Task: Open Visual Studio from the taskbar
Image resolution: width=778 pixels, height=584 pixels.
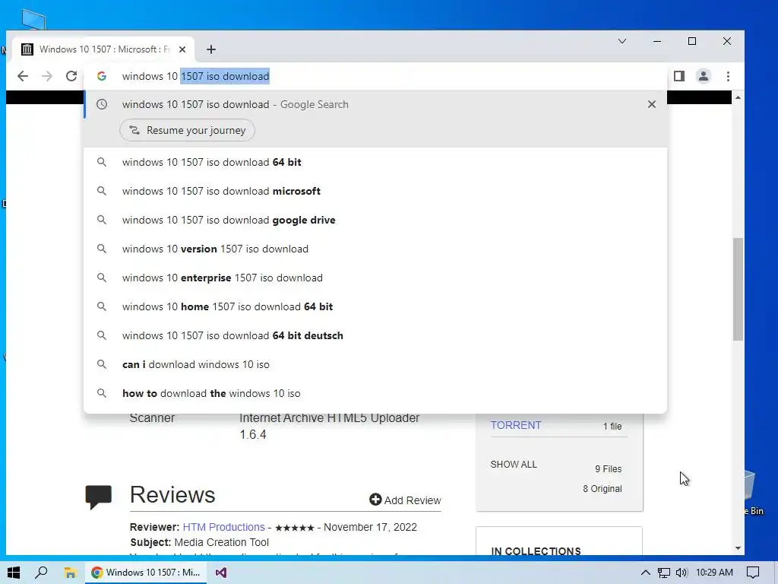Action: (221, 573)
